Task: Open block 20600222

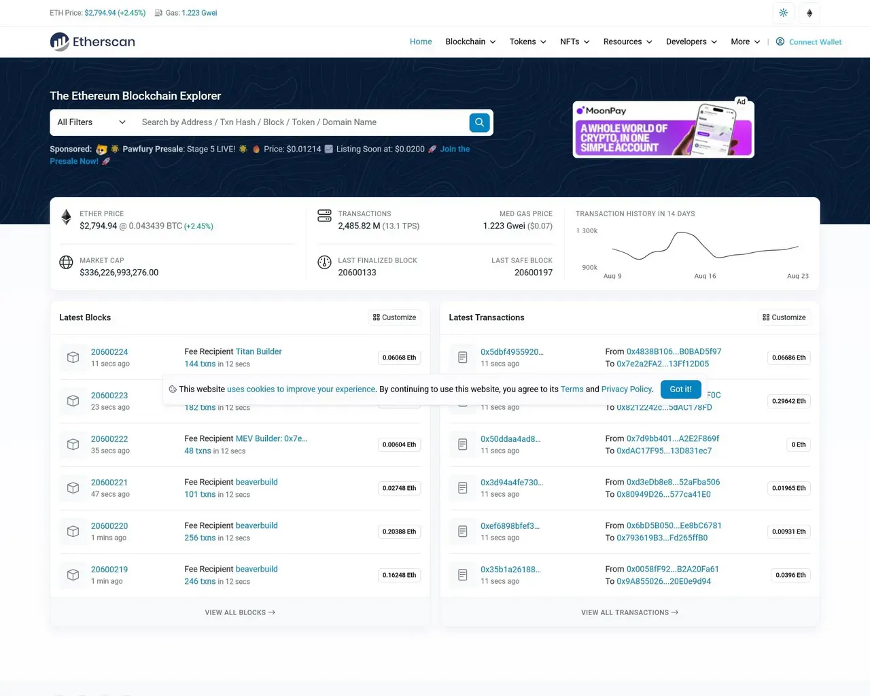Action: (109, 439)
